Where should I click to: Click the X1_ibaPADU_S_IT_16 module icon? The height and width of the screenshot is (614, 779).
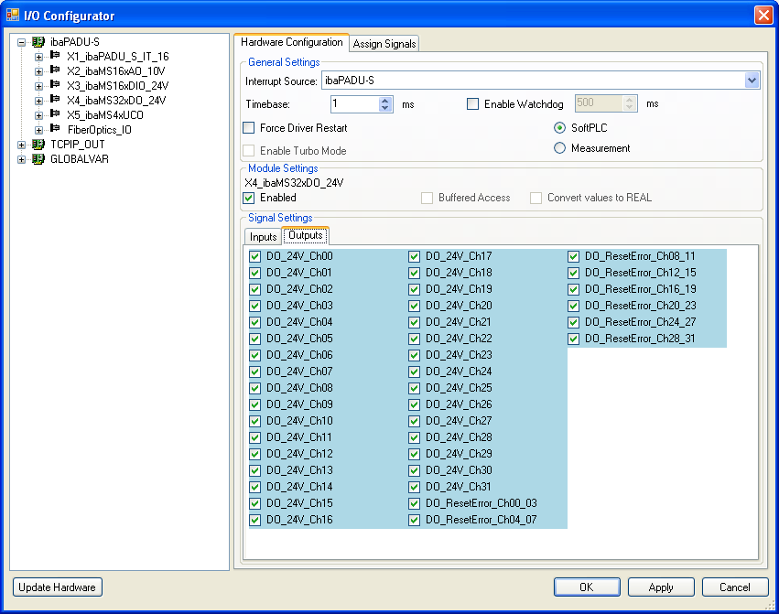pos(55,56)
